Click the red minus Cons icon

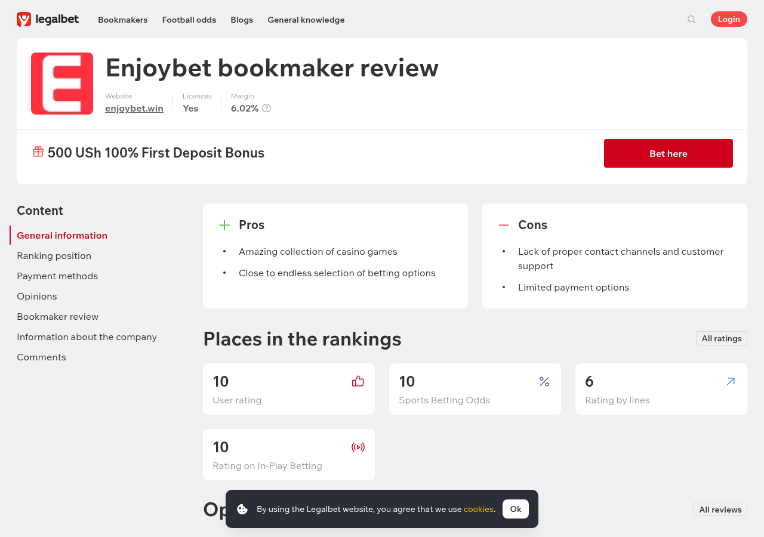(x=504, y=225)
